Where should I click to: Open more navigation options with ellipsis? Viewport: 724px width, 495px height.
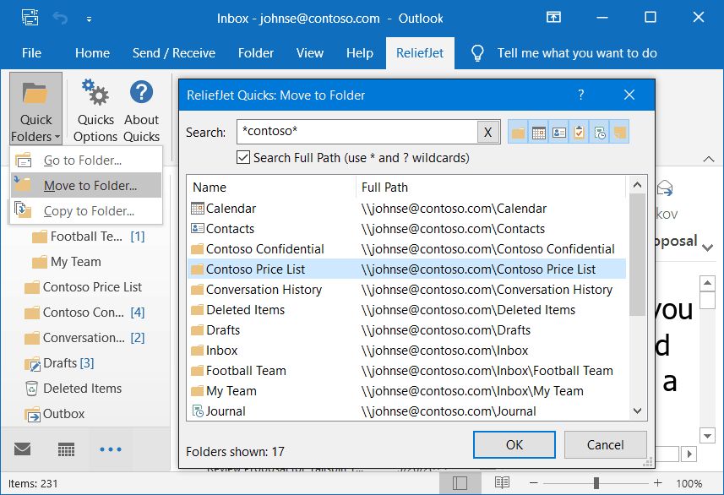(111, 449)
